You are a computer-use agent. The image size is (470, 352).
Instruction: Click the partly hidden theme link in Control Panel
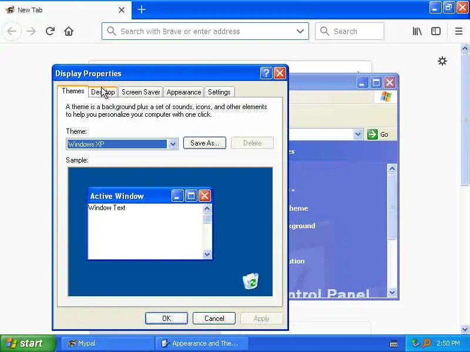(298, 208)
